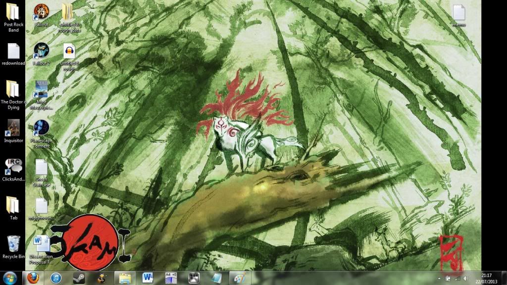This screenshot has width=507, height=285.
Task: Click the grid tile taskbar icon
Action: coord(194,278)
